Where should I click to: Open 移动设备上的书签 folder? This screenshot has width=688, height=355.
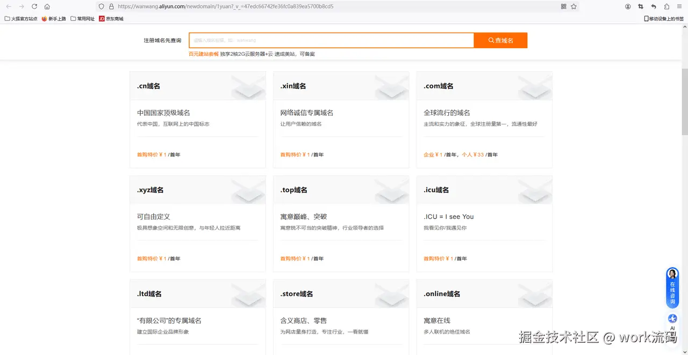[664, 19]
